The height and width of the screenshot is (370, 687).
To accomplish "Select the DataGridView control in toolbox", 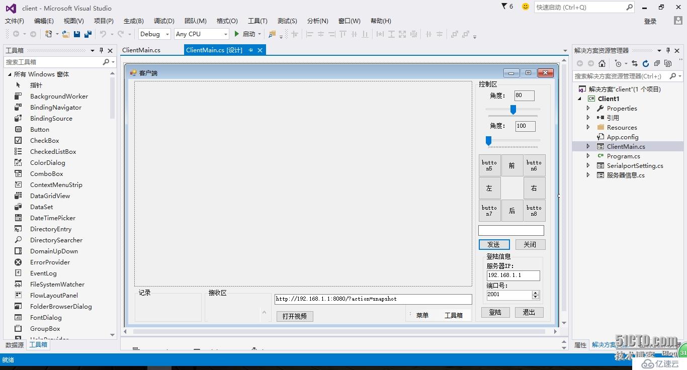I will coord(50,196).
